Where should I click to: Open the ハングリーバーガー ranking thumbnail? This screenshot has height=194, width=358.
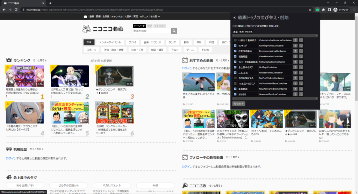pyautogui.click(x=115, y=113)
